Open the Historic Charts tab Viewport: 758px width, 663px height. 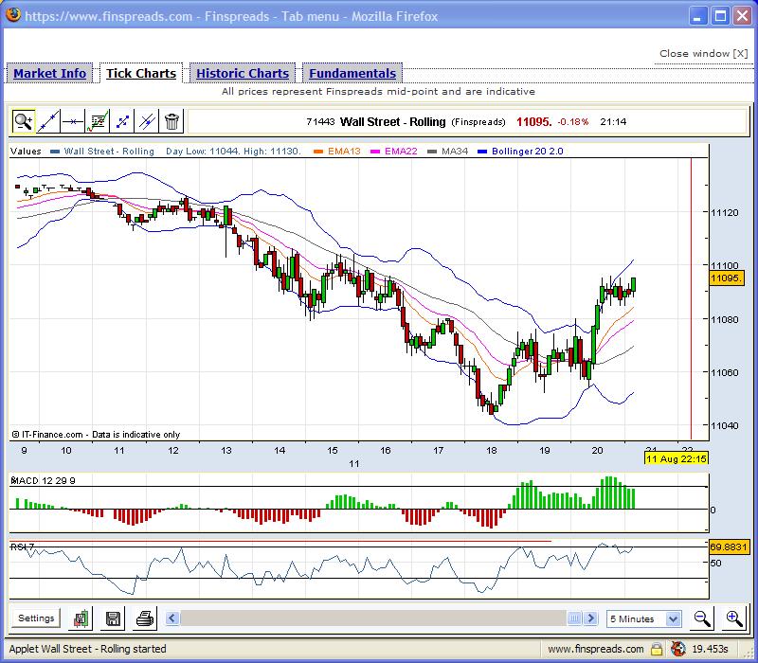[x=243, y=74]
